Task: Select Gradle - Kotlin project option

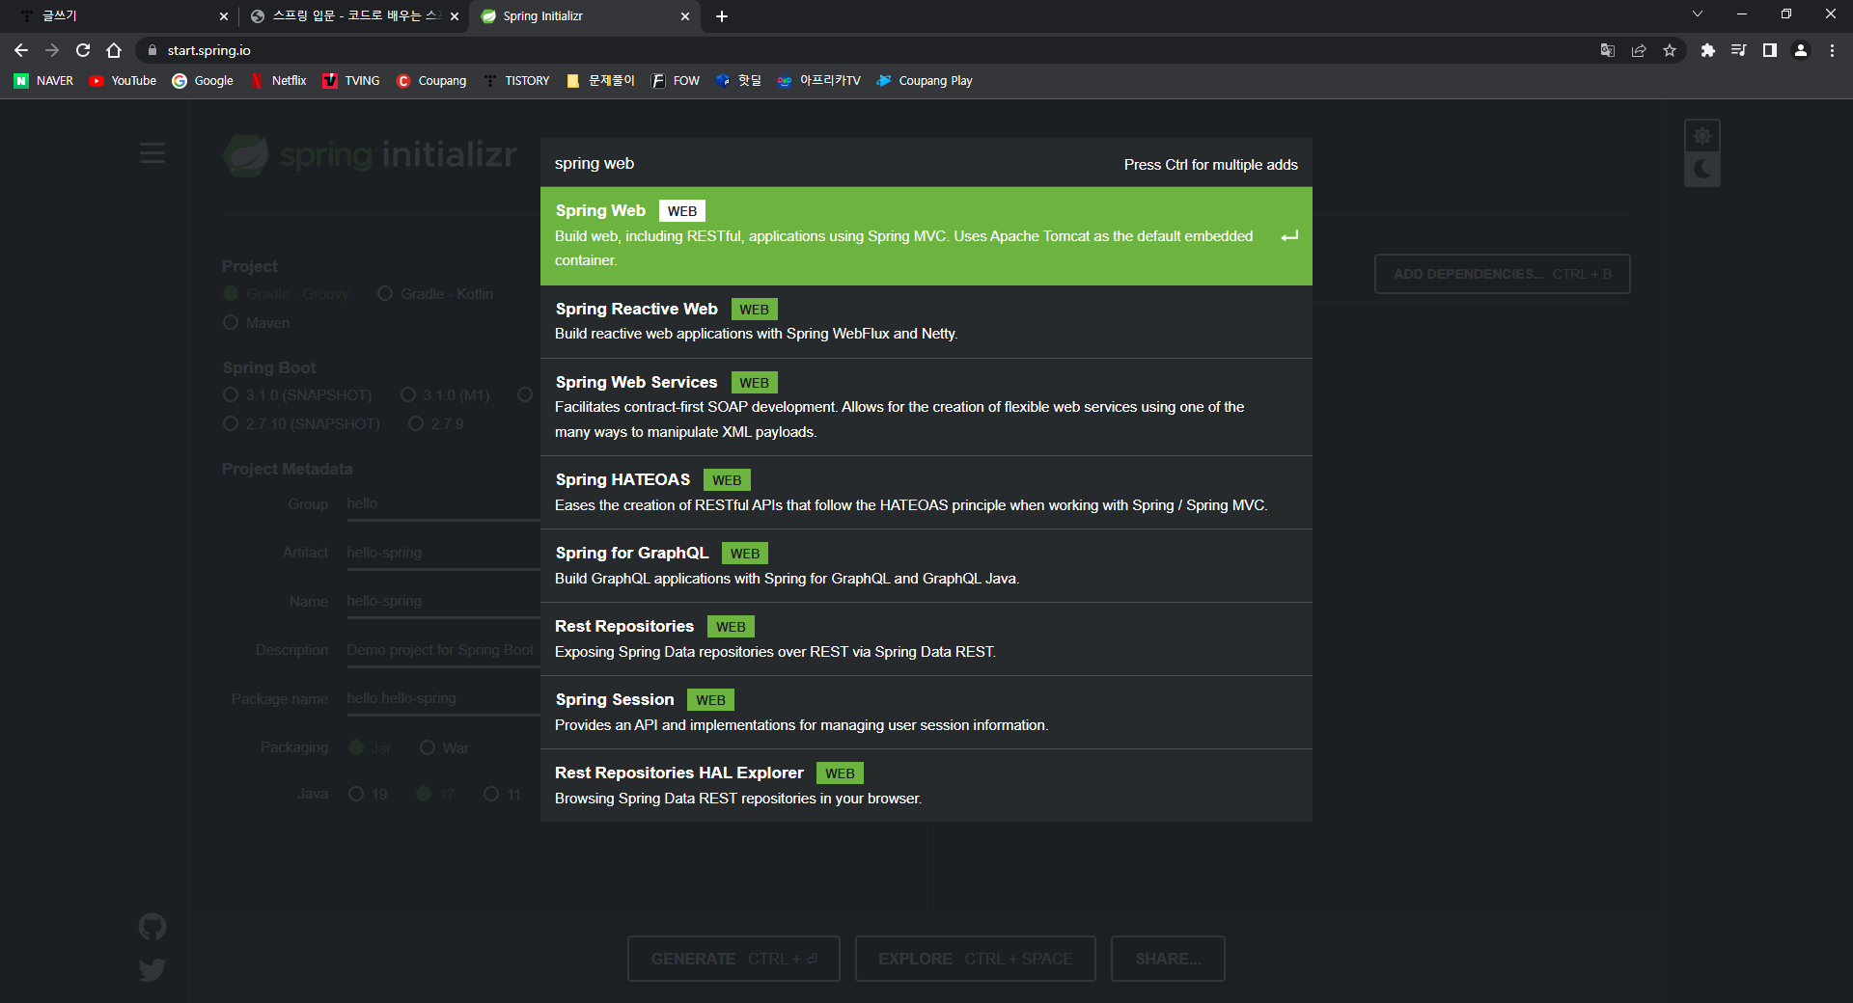Action: click(x=435, y=294)
